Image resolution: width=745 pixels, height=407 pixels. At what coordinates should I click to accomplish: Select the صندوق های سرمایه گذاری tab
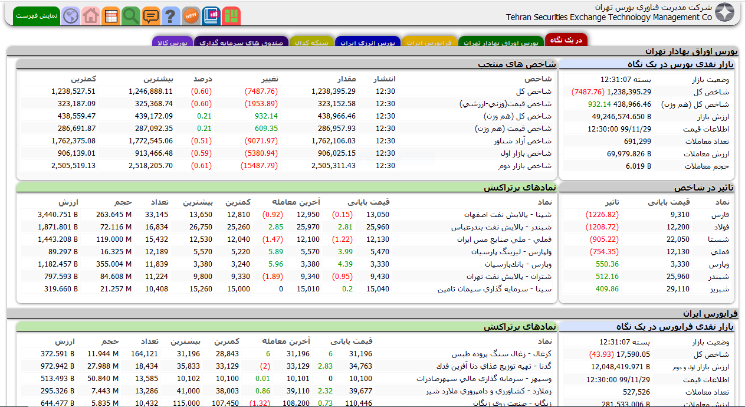[241, 42]
